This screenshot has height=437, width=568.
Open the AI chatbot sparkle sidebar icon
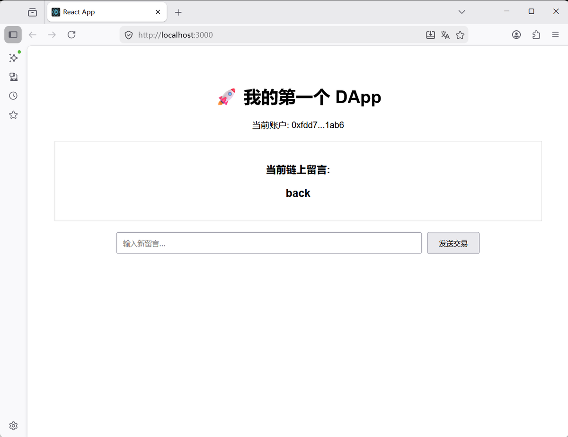tap(14, 58)
